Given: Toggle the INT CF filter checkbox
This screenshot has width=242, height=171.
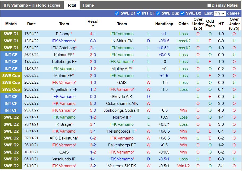Looking at the screenshot, I should pos(139,13).
